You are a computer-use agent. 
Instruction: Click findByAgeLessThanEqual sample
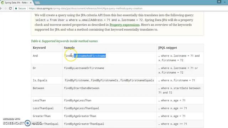pos(82,108)
